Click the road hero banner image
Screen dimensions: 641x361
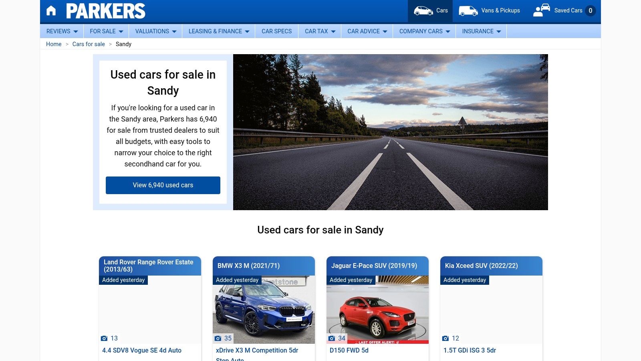(391, 132)
